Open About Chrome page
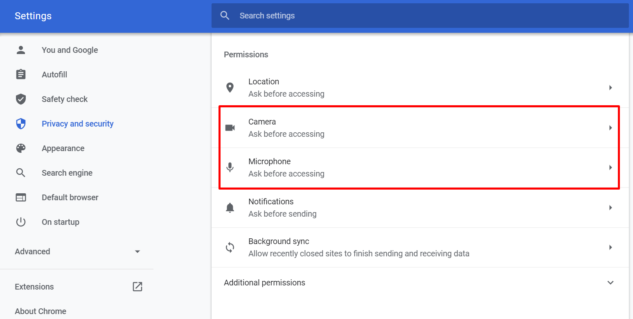This screenshot has height=319, width=633. (41, 311)
